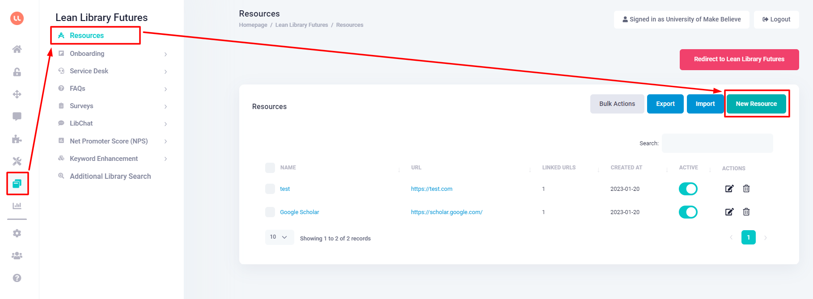Toggle the active switch for Google Scholar
This screenshot has width=813, height=299.
pyautogui.click(x=688, y=212)
